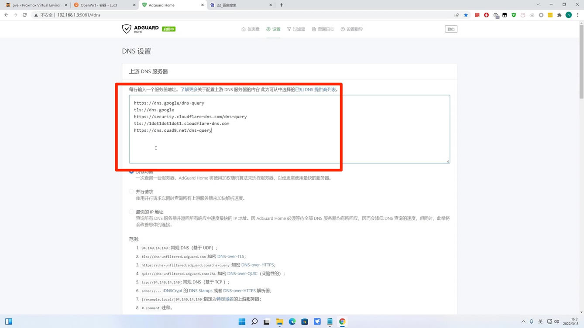Open the speedometer extension icon
The width and height of the screenshot is (584, 328).
click(496, 15)
